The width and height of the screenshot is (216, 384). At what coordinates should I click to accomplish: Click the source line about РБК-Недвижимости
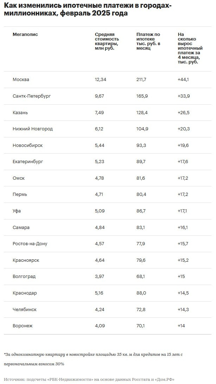[x=89, y=379]
